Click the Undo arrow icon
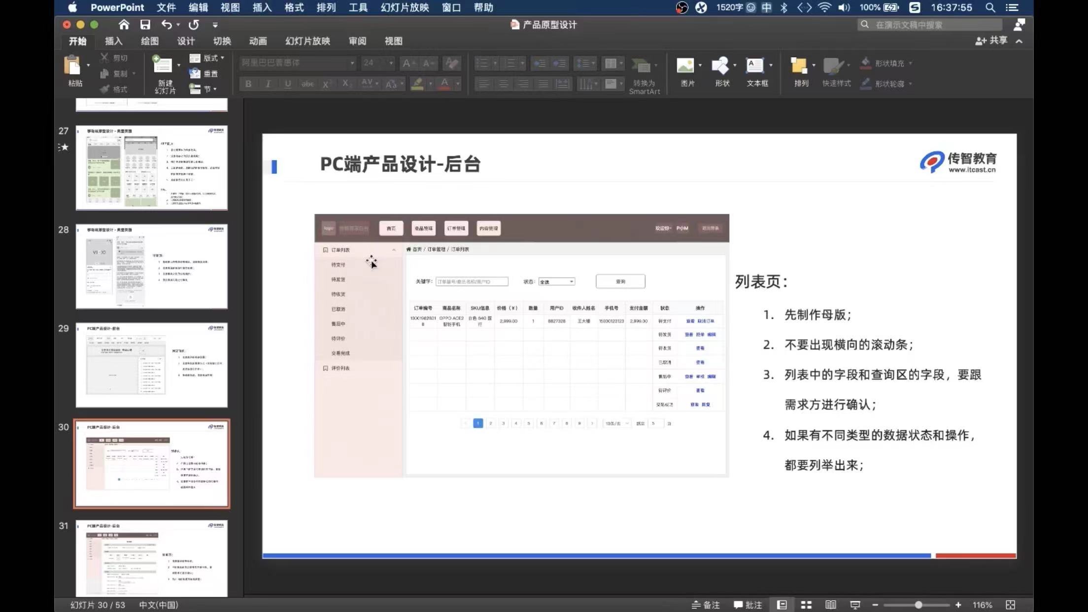This screenshot has height=612, width=1088. [x=167, y=25]
